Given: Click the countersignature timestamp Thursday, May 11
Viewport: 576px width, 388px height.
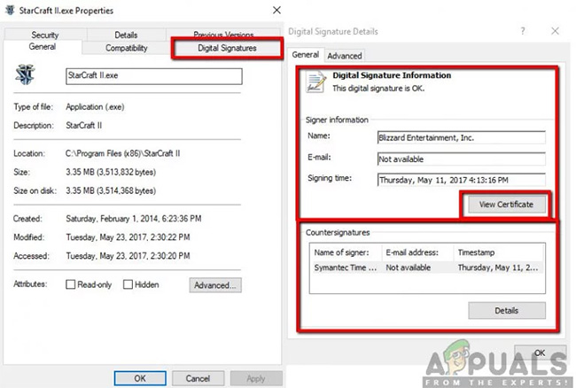Looking at the screenshot, I should click(x=498, y=268).
